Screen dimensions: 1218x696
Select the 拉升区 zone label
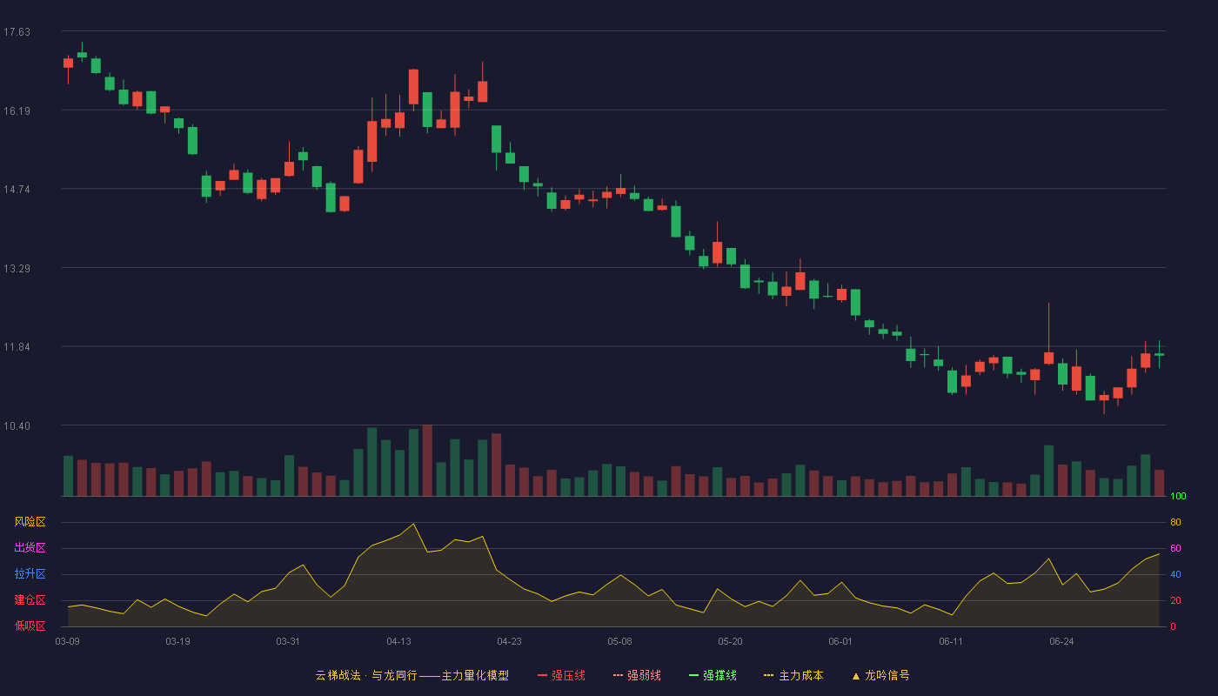tap(30, 574)
